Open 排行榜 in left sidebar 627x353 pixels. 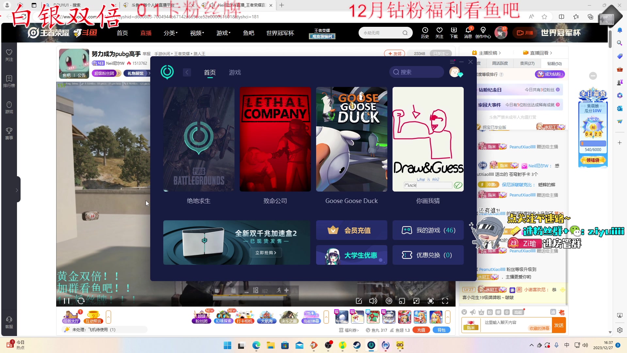click(9, 81)
